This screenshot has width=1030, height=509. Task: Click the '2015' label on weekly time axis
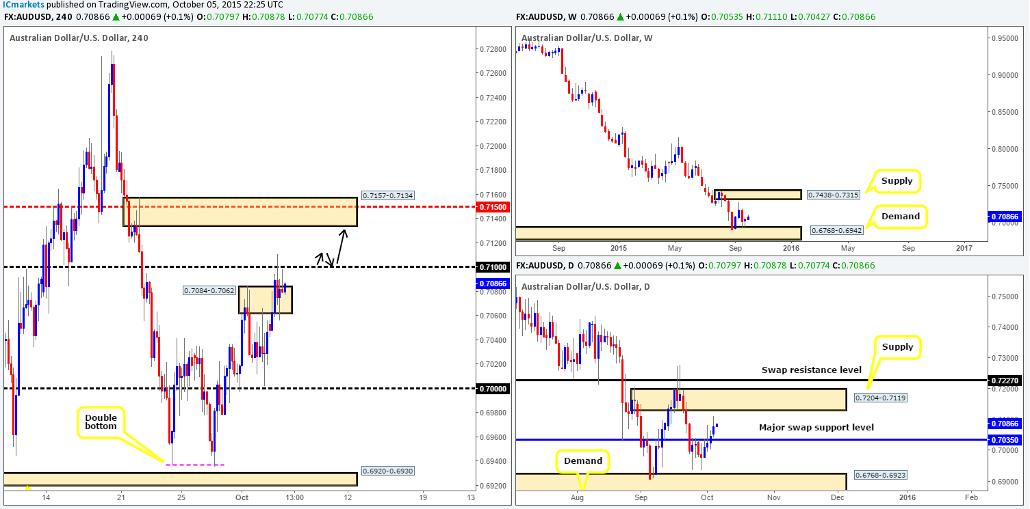(x=618, y=247)
